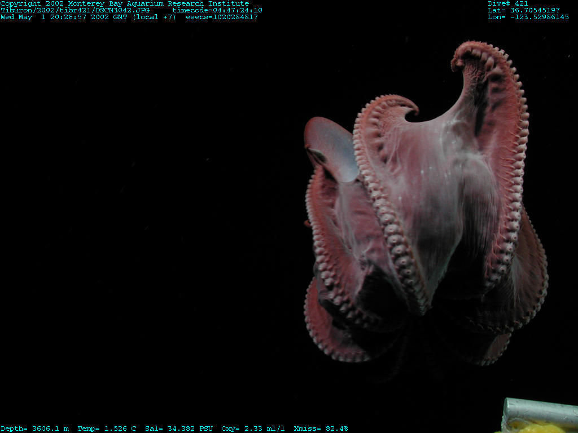This screenshot has height=433, width=578.
Task: Click the (local +7) timezone text
Action: pos(154,17)
